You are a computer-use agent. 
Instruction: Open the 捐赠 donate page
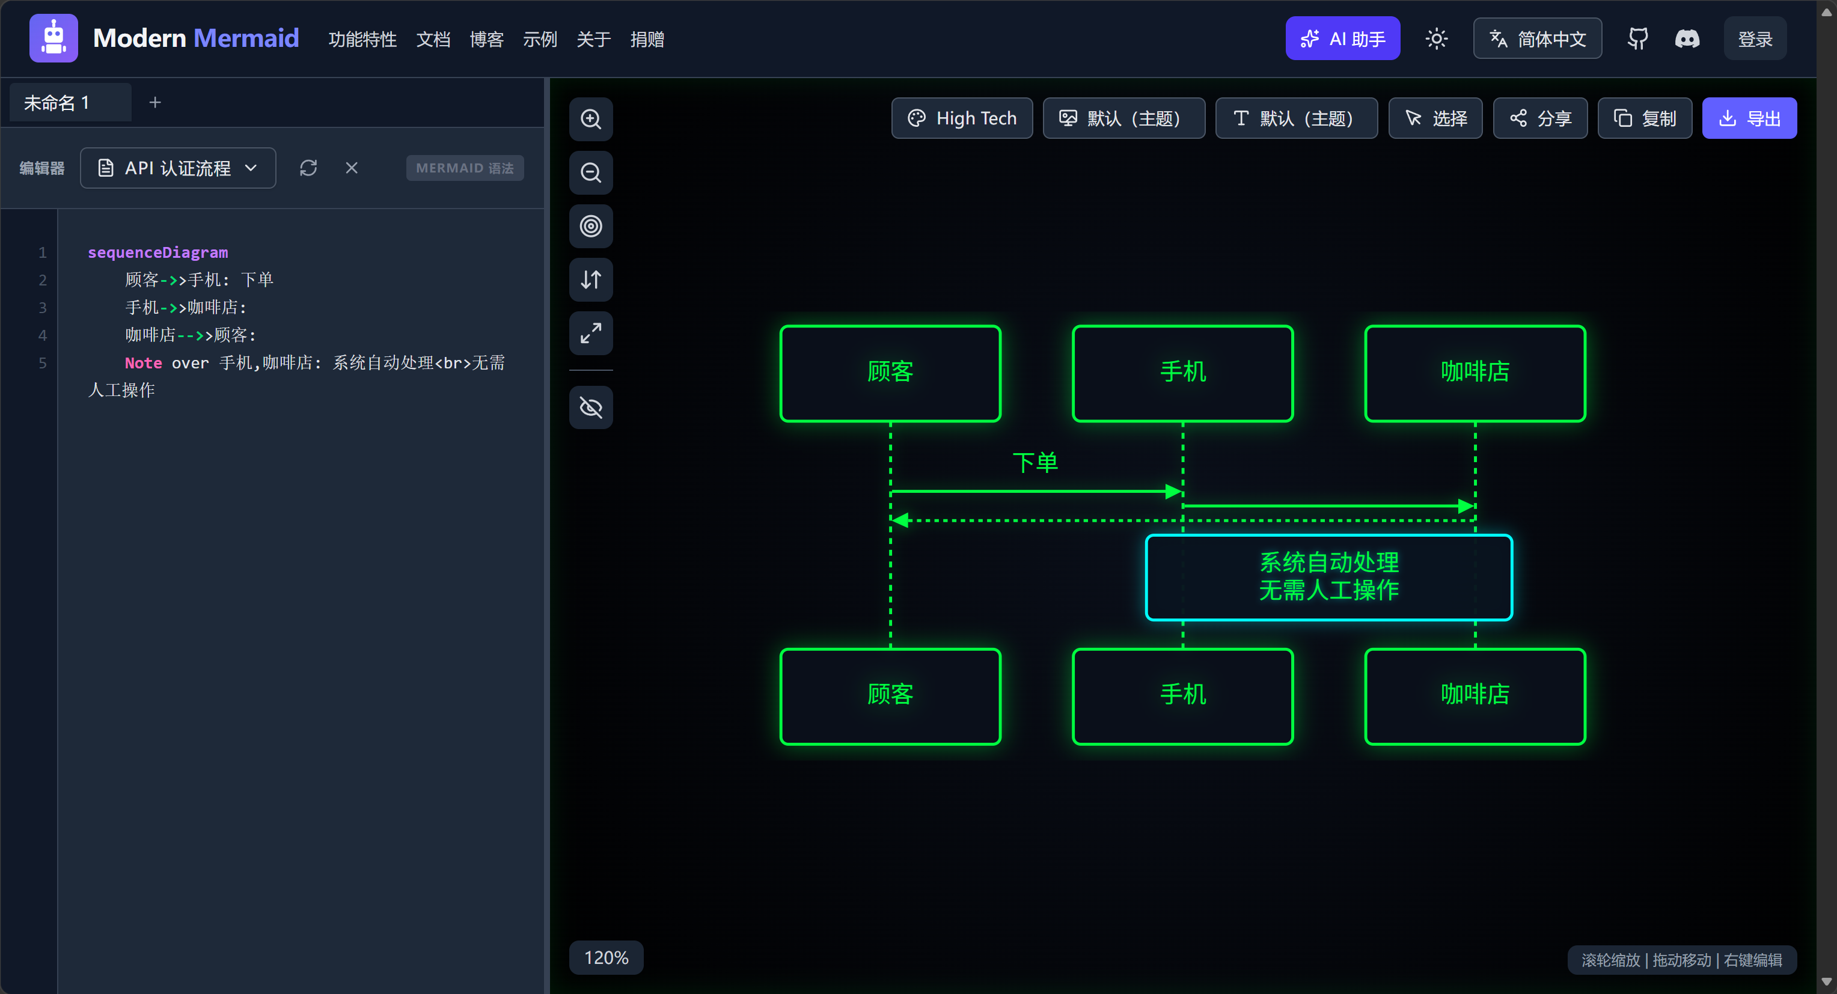pos(647,39)
